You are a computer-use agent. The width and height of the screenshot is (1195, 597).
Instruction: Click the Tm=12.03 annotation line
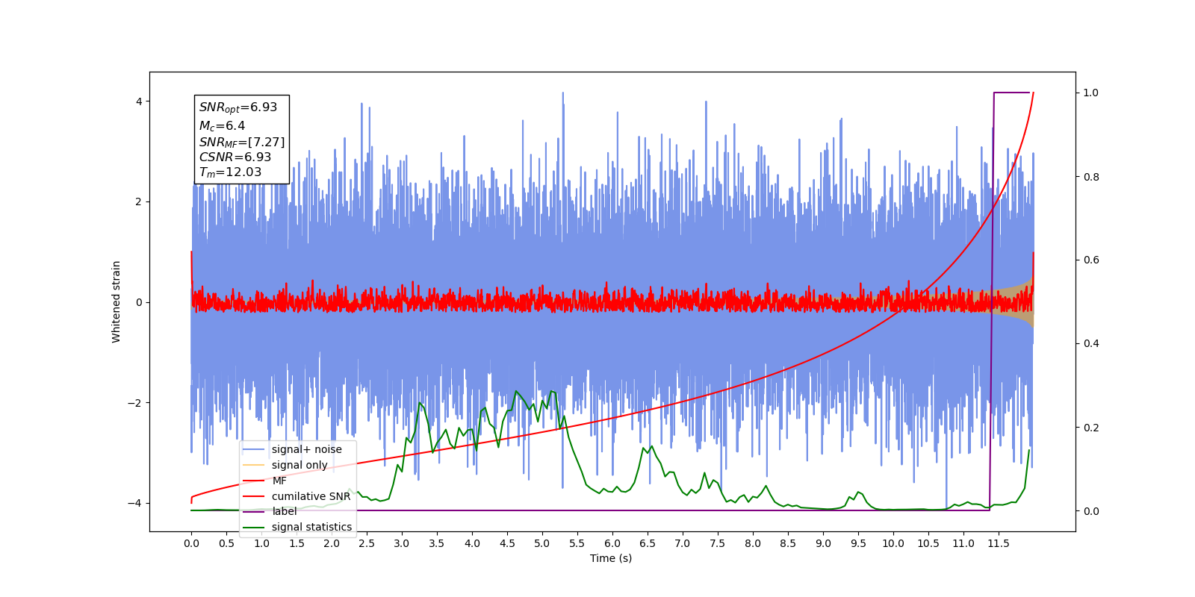(x=230, y=172)
